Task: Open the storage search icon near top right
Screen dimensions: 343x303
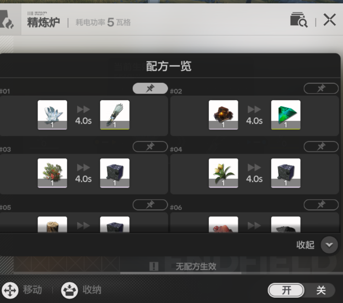Action: 299,20
